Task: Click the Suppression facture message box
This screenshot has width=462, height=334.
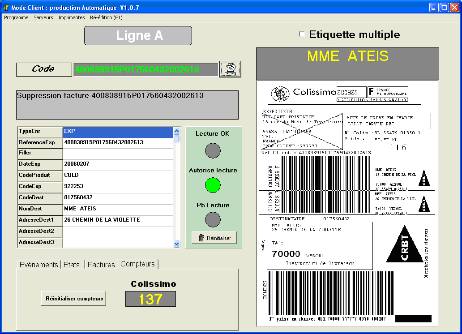Action: [x=127, y=105]
